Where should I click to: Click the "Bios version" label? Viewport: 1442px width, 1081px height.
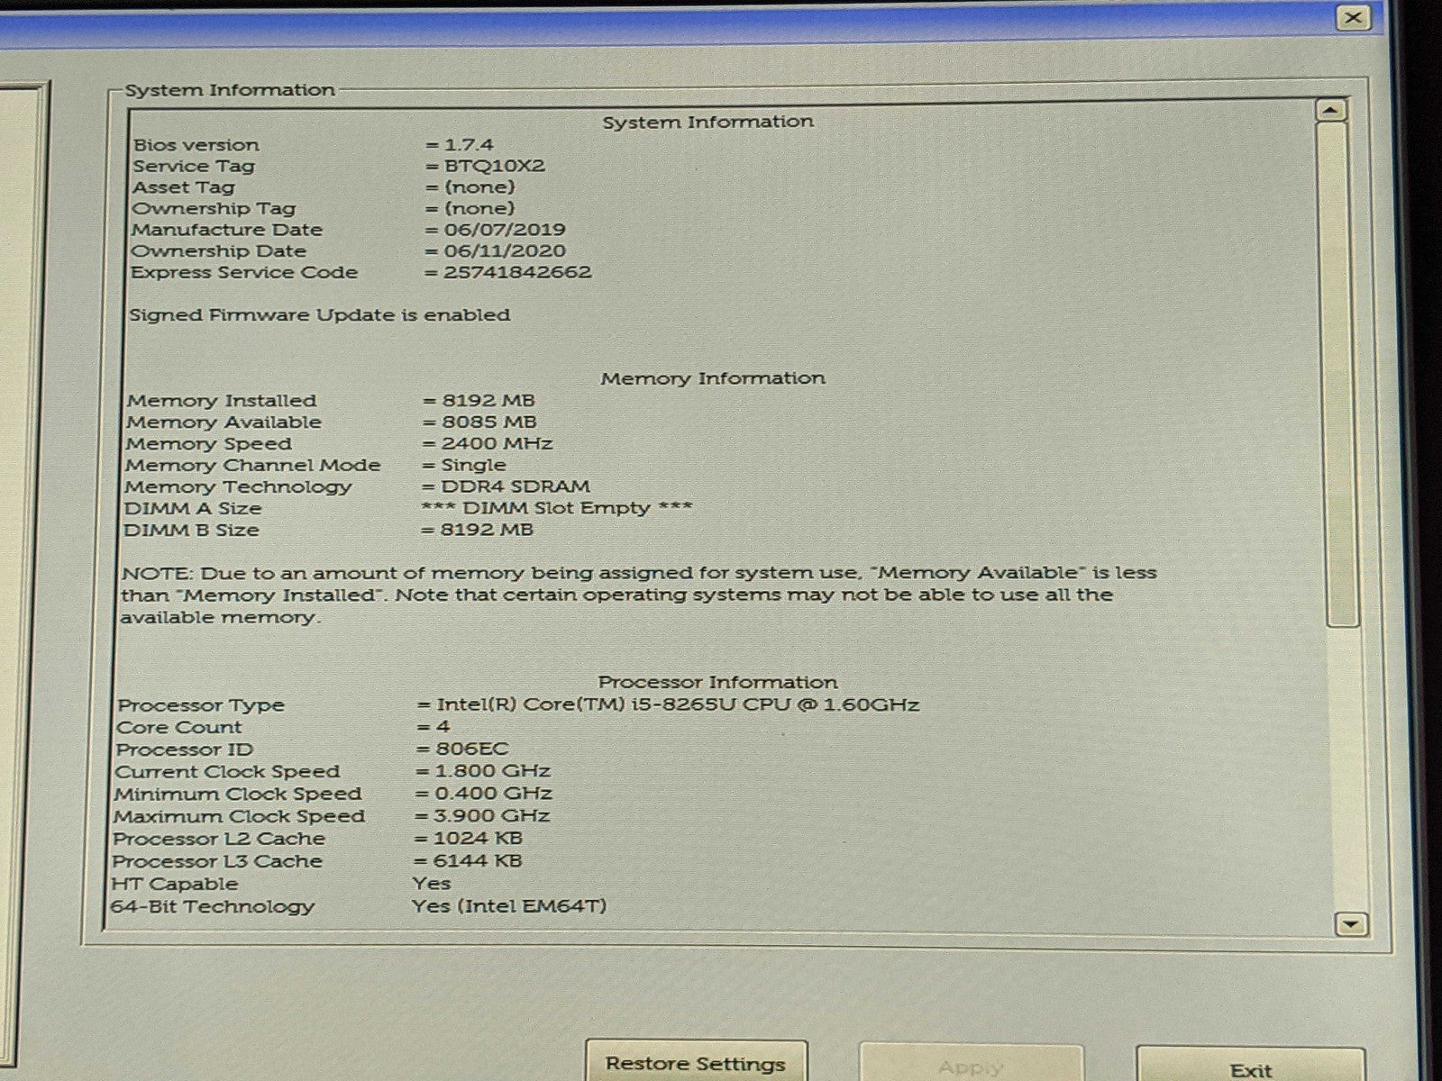click(x=196, y=145)
